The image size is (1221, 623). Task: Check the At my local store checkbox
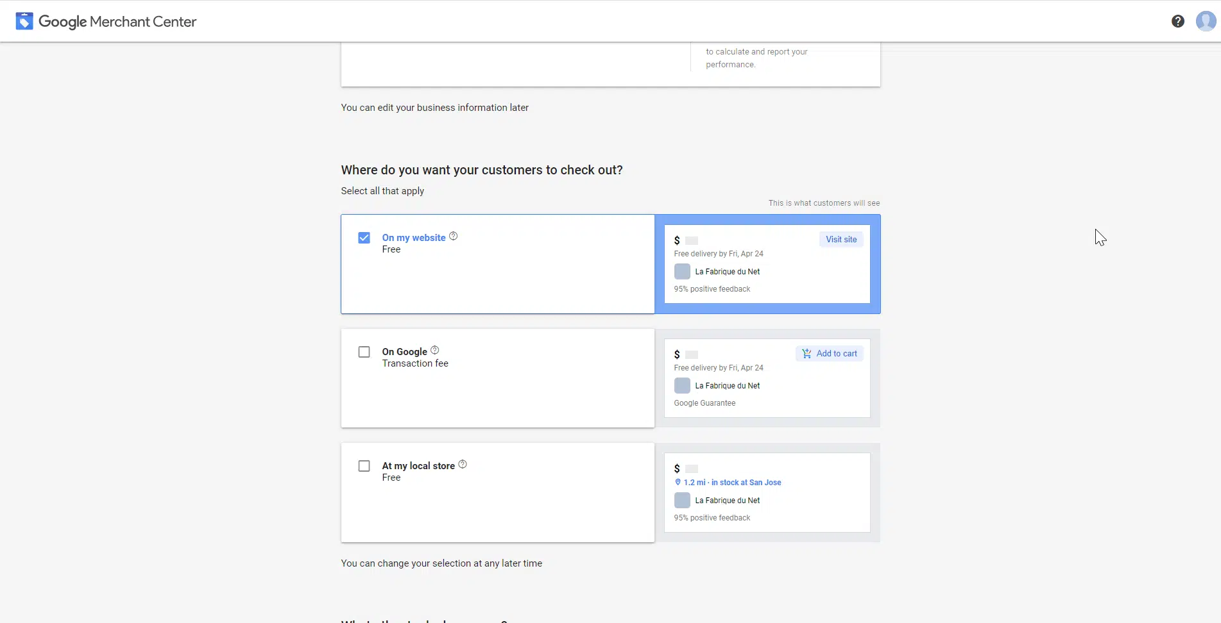pos(364,466)
